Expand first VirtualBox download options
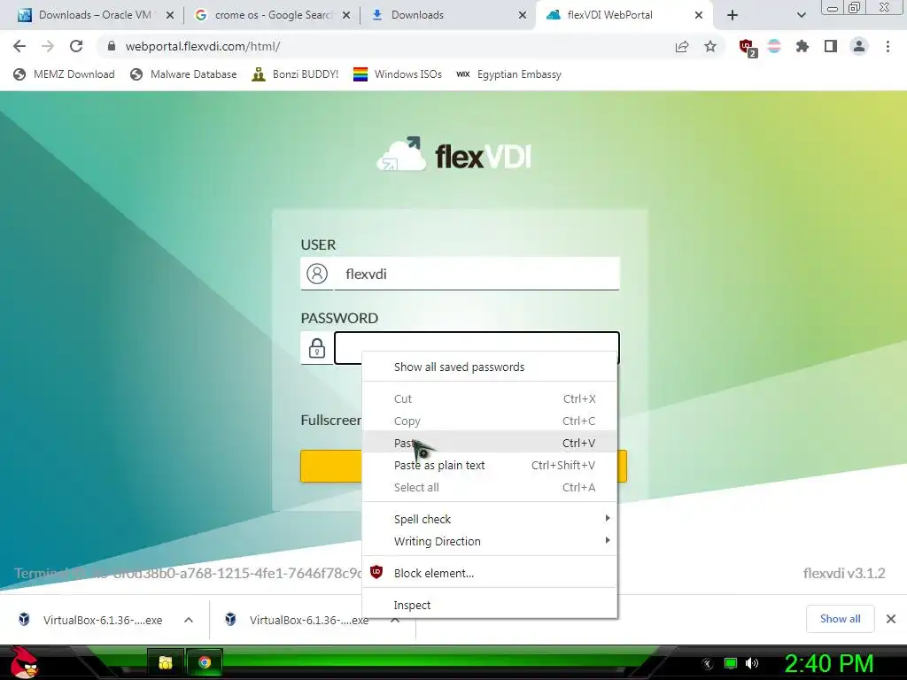907x680 pixels. [x=189, y=620]
